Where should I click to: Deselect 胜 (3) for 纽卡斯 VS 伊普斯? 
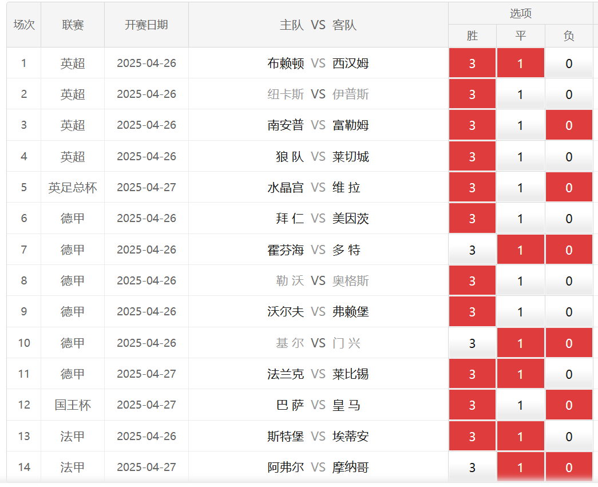tap(472, 94)
